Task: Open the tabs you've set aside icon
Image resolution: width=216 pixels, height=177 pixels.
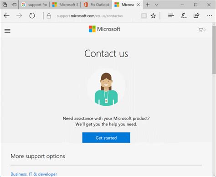Action: (5, 5)
